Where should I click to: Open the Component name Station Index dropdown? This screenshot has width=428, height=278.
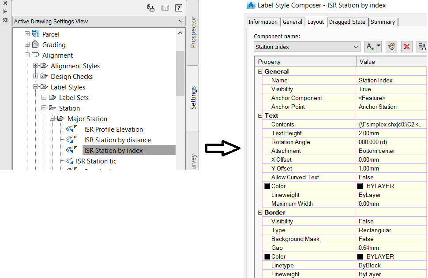[x=356, y=47]
